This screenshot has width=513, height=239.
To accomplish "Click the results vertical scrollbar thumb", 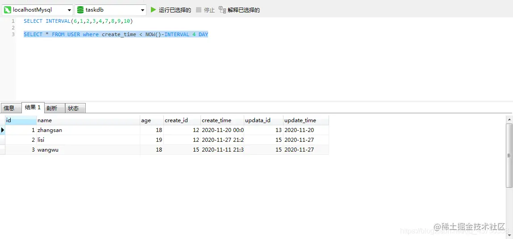I will coord(509,155).
